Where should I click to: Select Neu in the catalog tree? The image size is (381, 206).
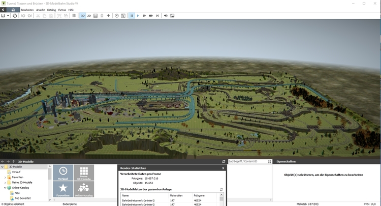click(17, 193)
